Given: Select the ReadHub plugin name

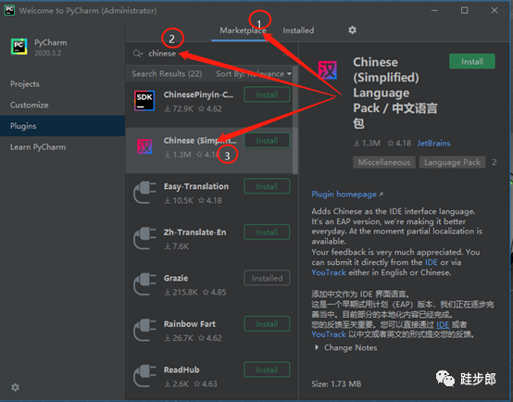Looking at the screenshot, I should (181, 370).
